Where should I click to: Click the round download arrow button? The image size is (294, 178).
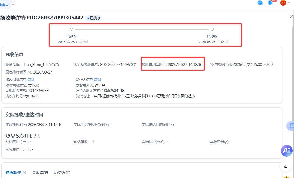(285, 166)
